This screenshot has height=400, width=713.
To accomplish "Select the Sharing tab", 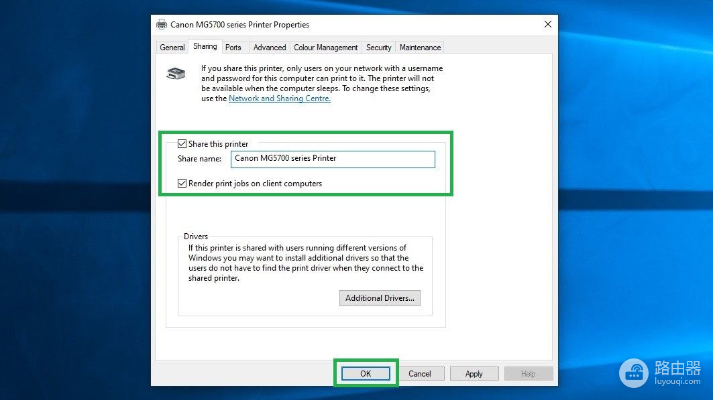I will click(205, 46).
